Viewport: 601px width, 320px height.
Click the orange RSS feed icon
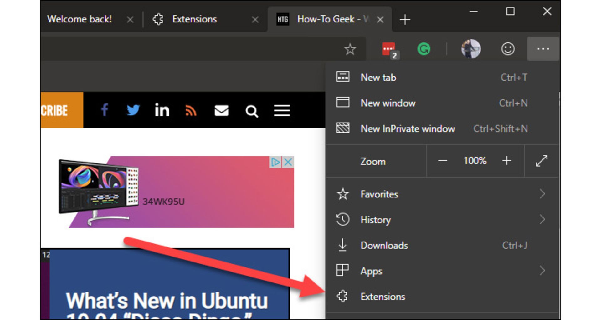191,111
